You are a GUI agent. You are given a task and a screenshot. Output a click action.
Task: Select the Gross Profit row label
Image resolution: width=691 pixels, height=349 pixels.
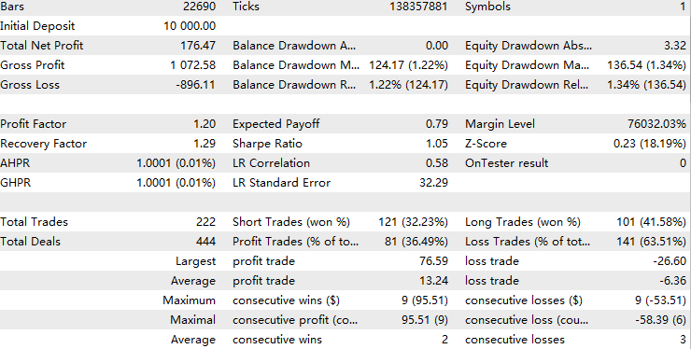33,65
